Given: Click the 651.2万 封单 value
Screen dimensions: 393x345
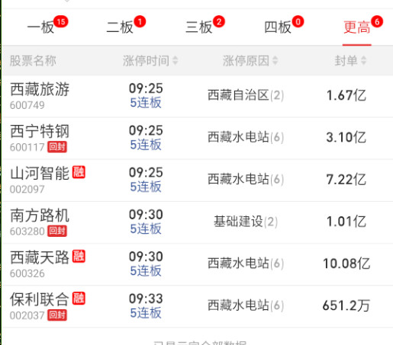Looking at the screenshot, I should pos(346,305).
